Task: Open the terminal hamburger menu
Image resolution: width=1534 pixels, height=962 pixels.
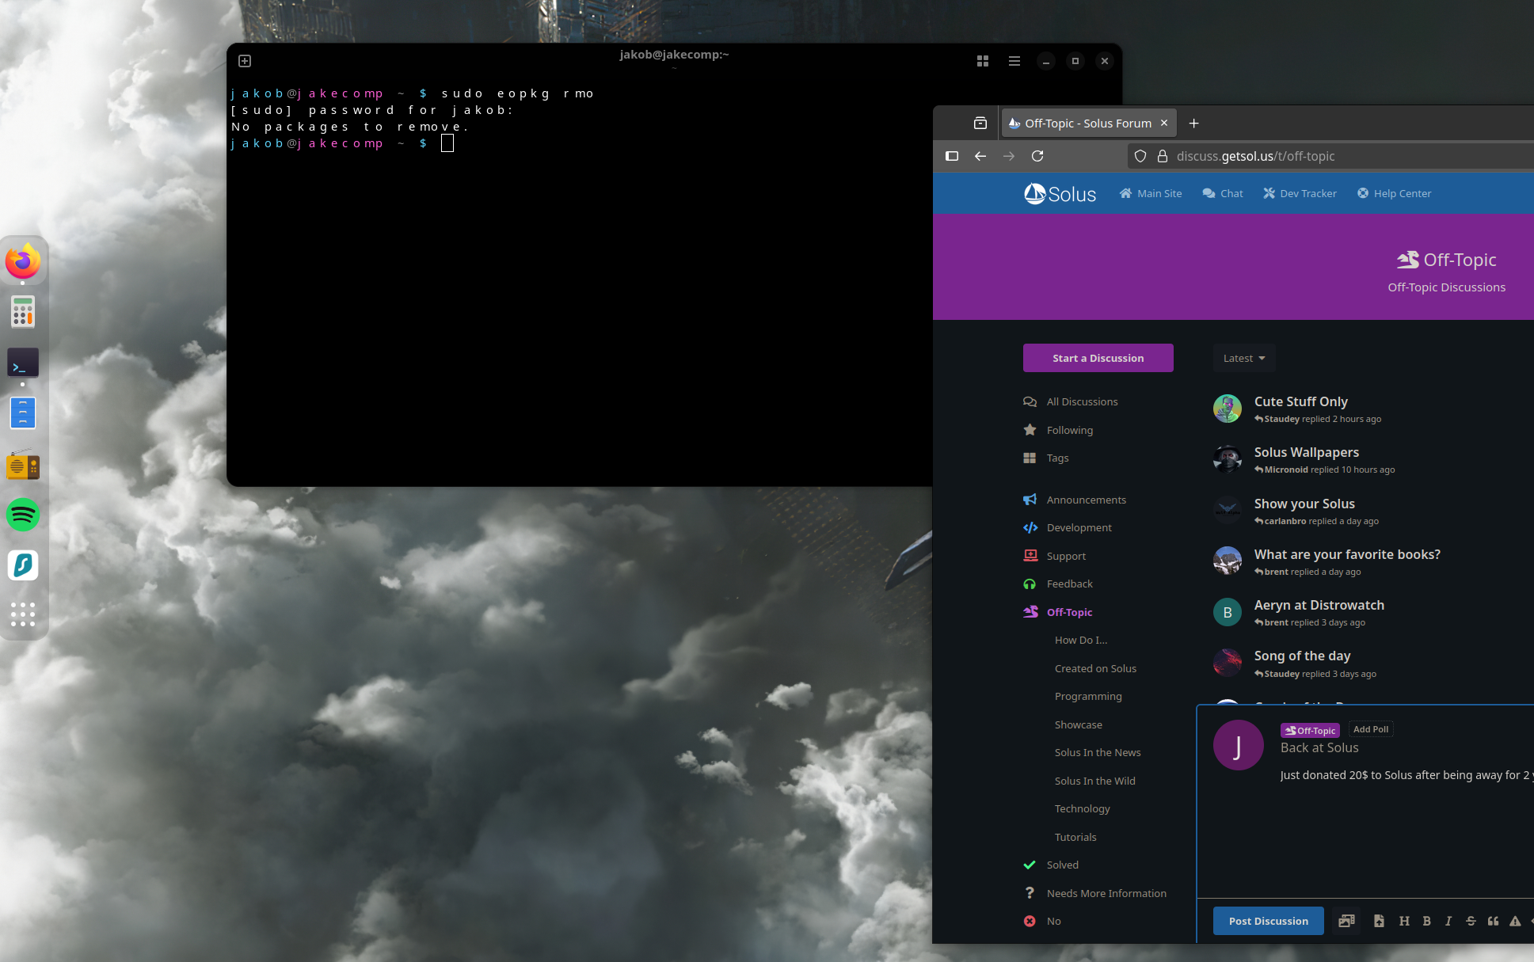Action: coord(1014,61)
